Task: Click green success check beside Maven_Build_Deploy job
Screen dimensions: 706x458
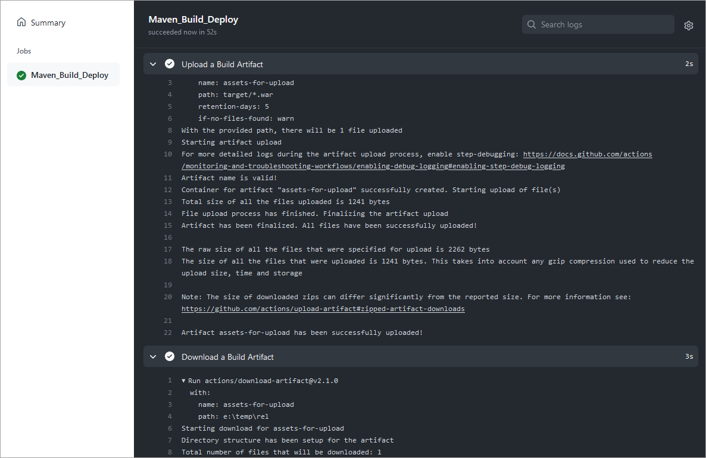Action: 21,76
